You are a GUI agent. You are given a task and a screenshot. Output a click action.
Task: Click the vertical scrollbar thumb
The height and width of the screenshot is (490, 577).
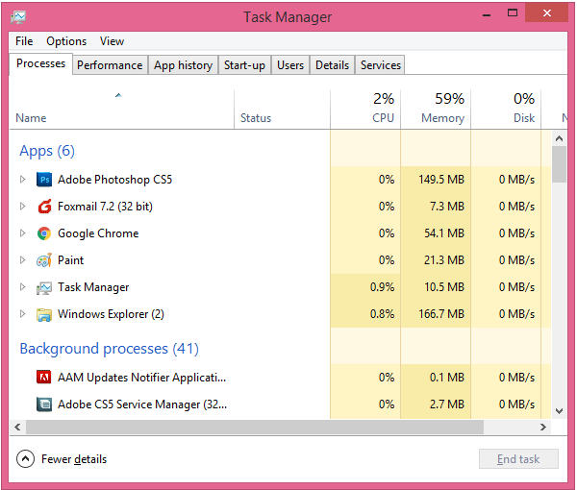(x=560, y=164)
